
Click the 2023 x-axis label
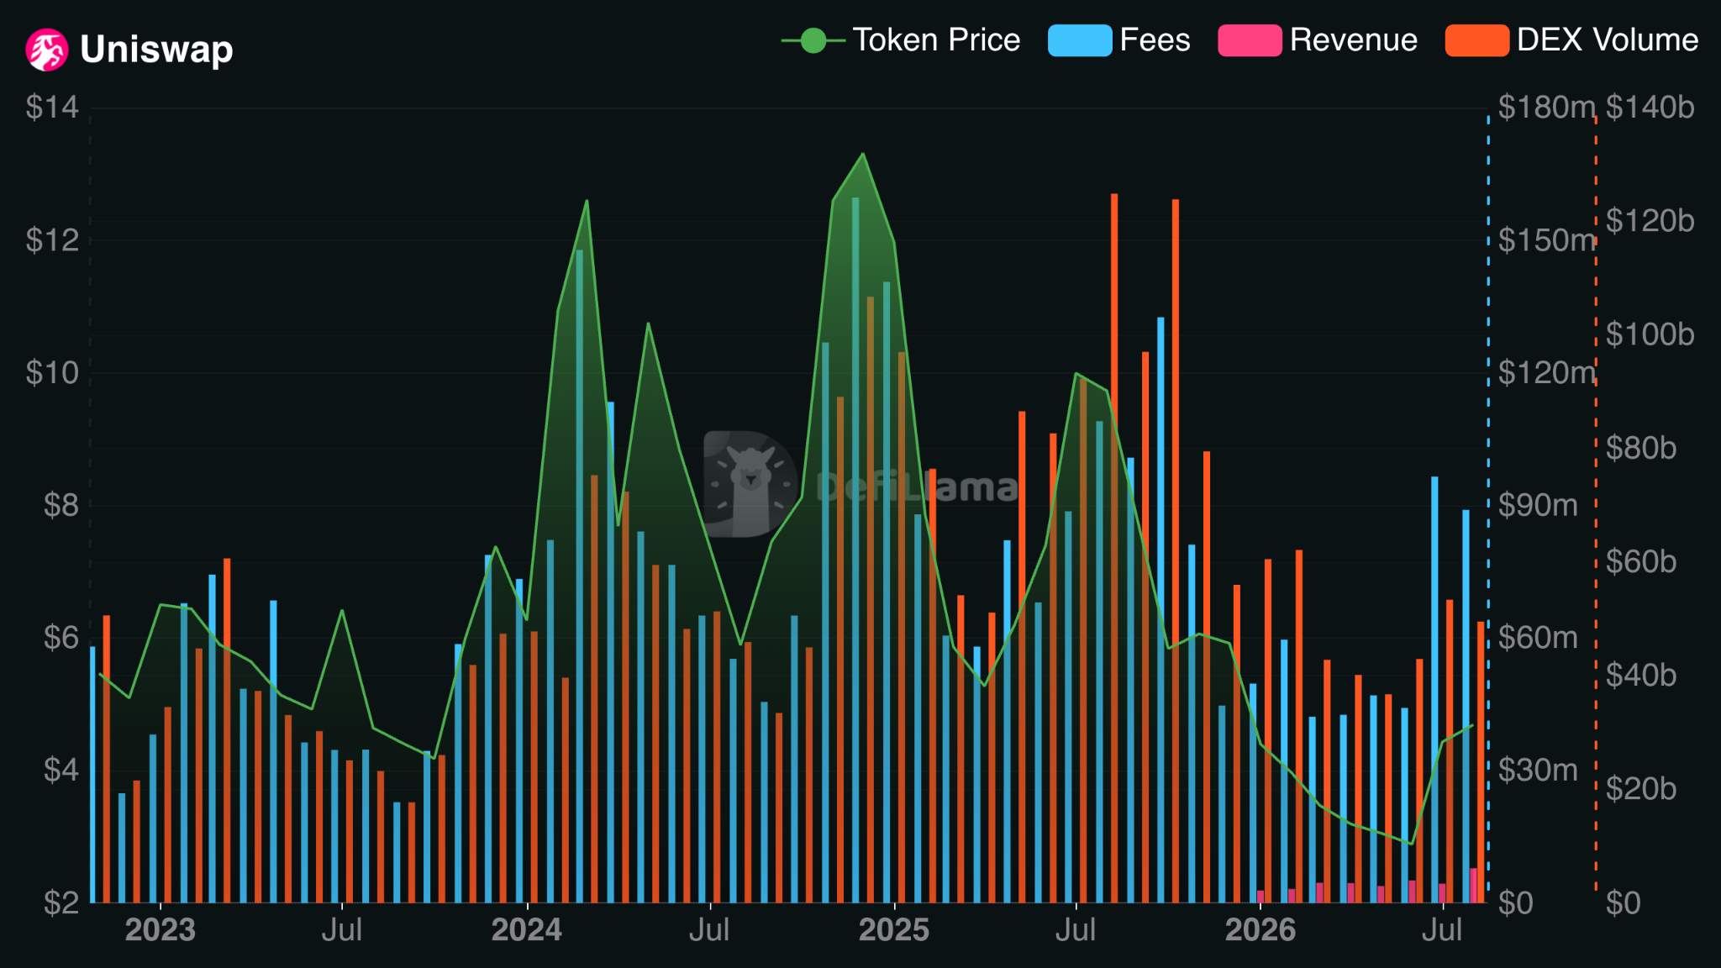[x=160, y=930]
